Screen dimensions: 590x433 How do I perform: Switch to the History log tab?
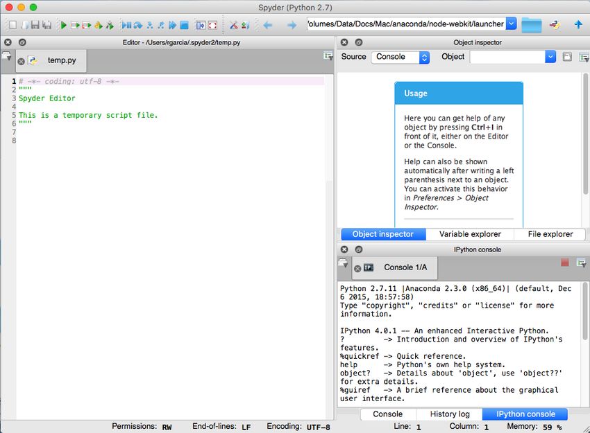tap(450, 414)
